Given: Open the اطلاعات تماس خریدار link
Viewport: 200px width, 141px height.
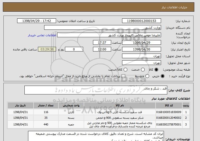Looking at the screenshot, I should 42,35.
